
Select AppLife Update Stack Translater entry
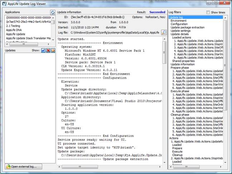[x=28, y=38]
